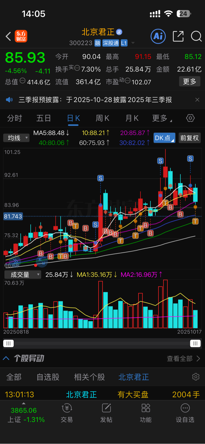
Task: Switch to 分时 tab
Action: [x=14, y=118]
